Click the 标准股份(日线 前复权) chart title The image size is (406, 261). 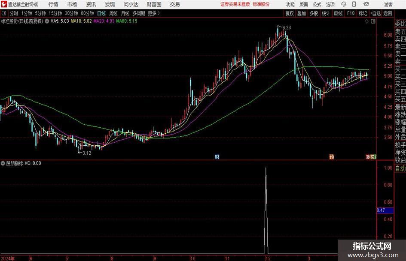(22, 21)
